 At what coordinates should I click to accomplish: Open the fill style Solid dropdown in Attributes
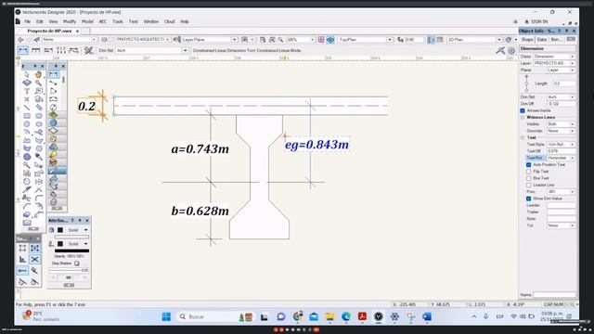click(78, 230)
